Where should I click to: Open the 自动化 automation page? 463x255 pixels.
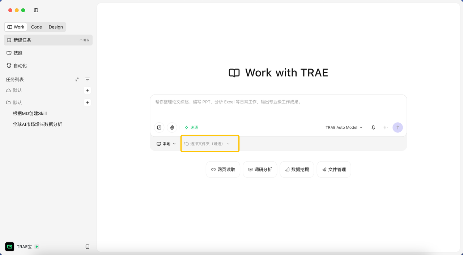[x=48, y=66]
